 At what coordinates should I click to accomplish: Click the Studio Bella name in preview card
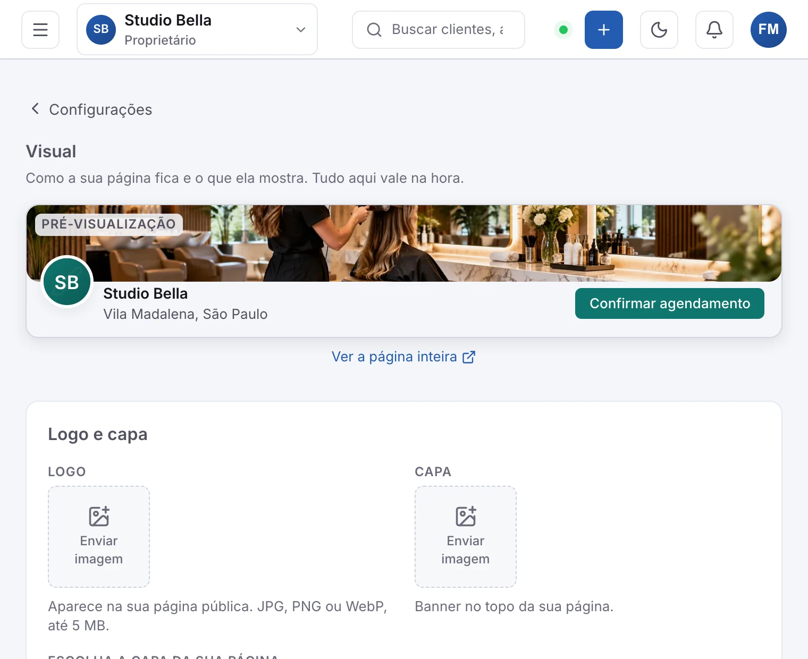[x=146, y=293]
